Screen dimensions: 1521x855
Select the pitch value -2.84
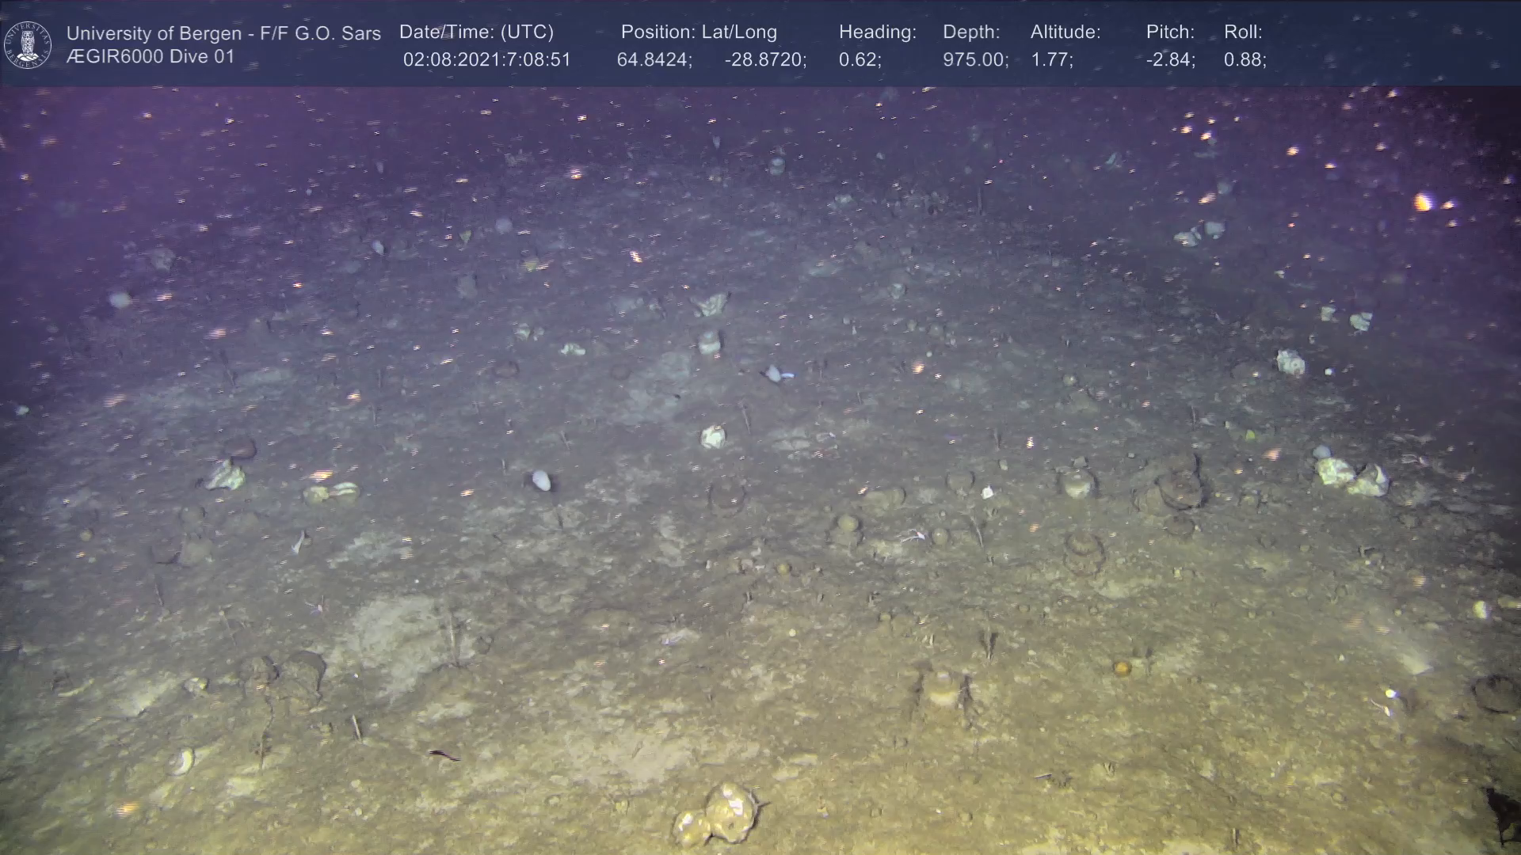pyautogui.click(x=1169, y=60)
